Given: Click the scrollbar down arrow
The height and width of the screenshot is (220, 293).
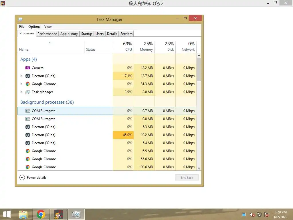Looking at the screenshot, I should pyautogui.click(x=199, y=168).
